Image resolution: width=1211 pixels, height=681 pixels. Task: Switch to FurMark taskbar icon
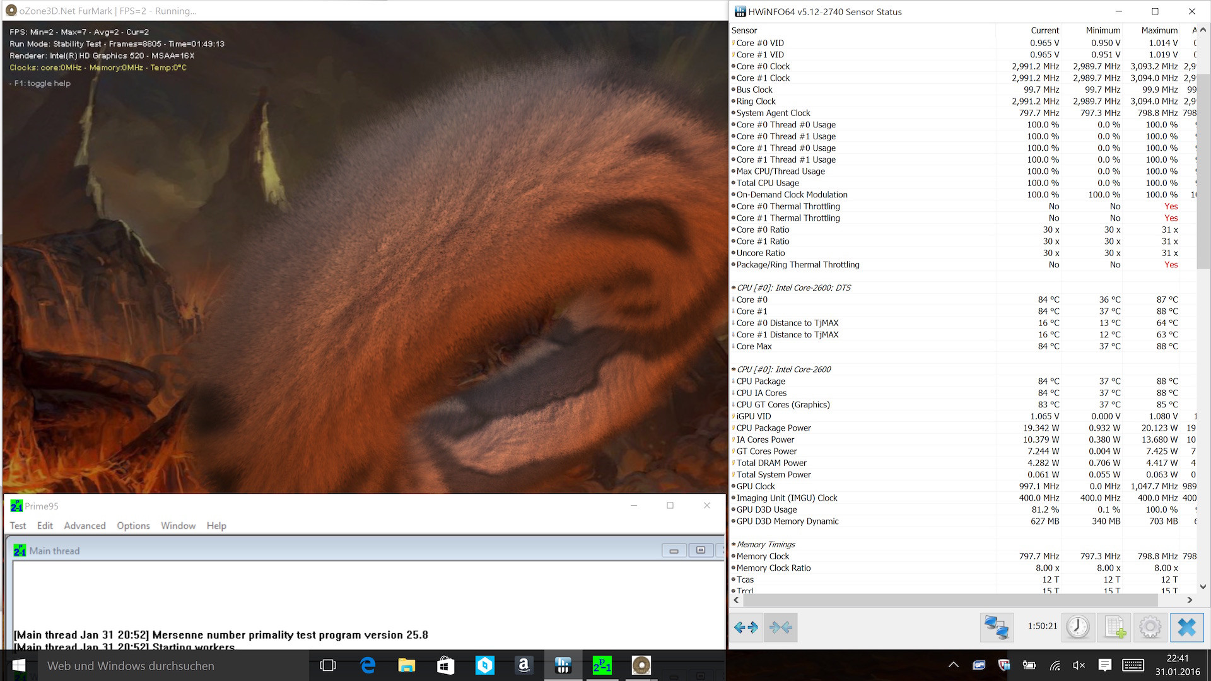point(641,665)
